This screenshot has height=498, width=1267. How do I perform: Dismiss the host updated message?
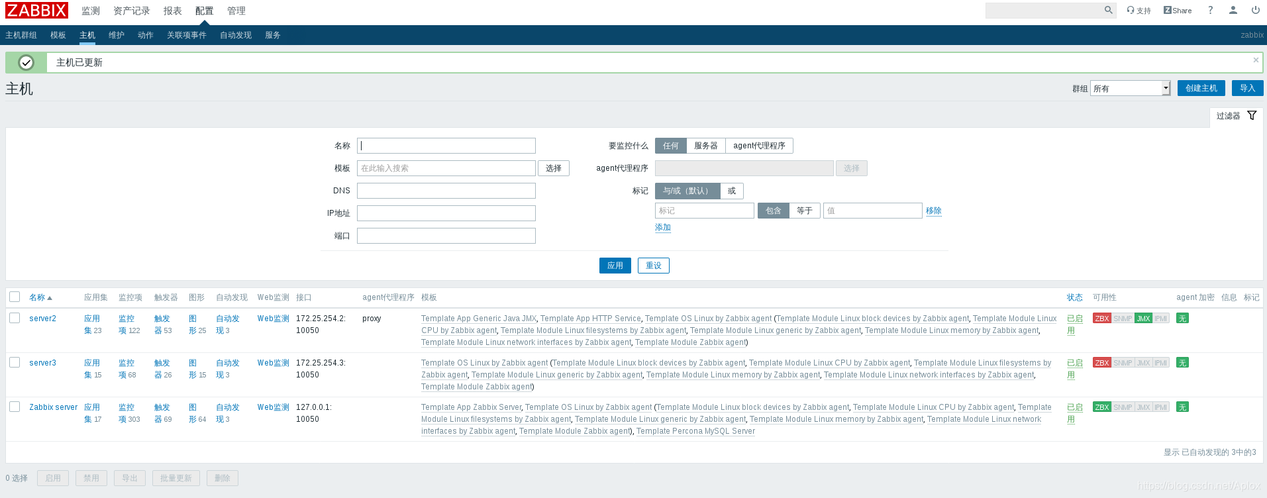coord(1256,60)
